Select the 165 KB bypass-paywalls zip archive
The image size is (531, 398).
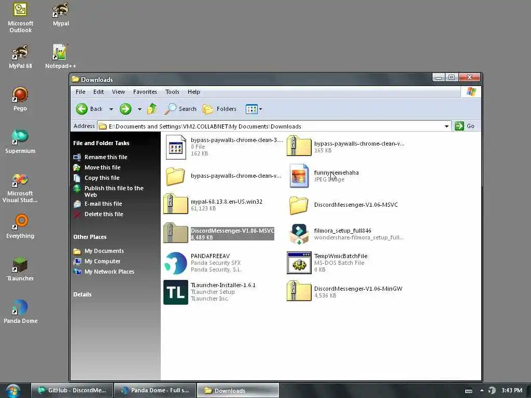(x=345, y=147)
